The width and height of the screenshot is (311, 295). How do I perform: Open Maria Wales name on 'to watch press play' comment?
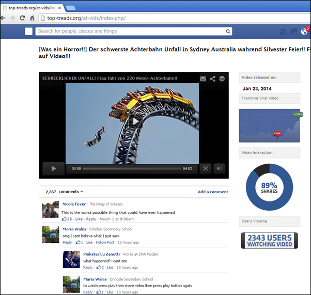tap(95, 279)
